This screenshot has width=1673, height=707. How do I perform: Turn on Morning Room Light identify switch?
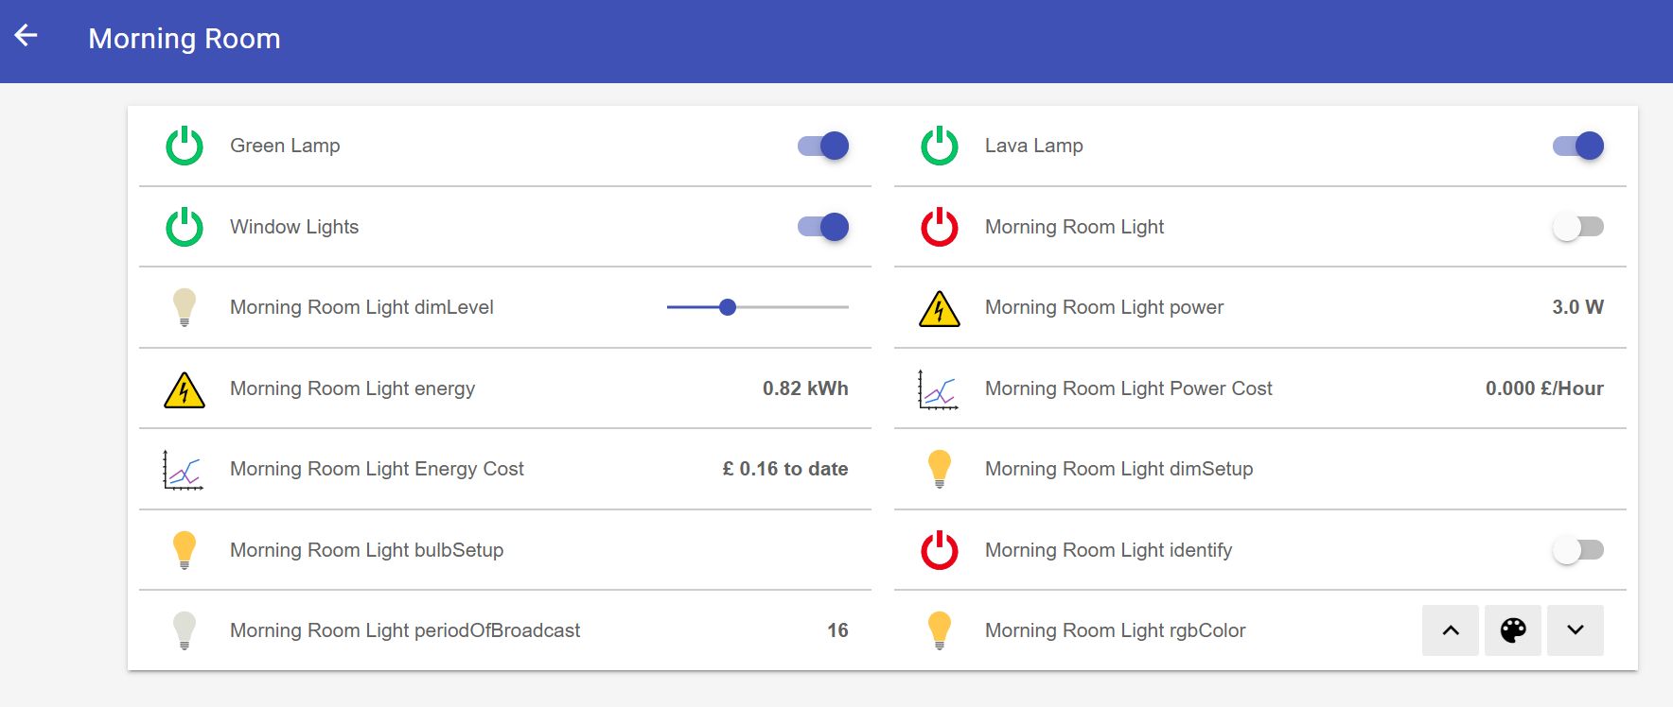[x=1577, y=550]
